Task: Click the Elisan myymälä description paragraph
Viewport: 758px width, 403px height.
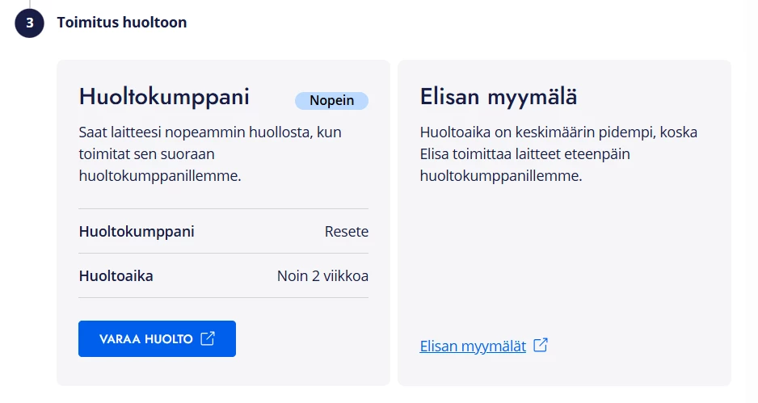Action: click(558, 153)
